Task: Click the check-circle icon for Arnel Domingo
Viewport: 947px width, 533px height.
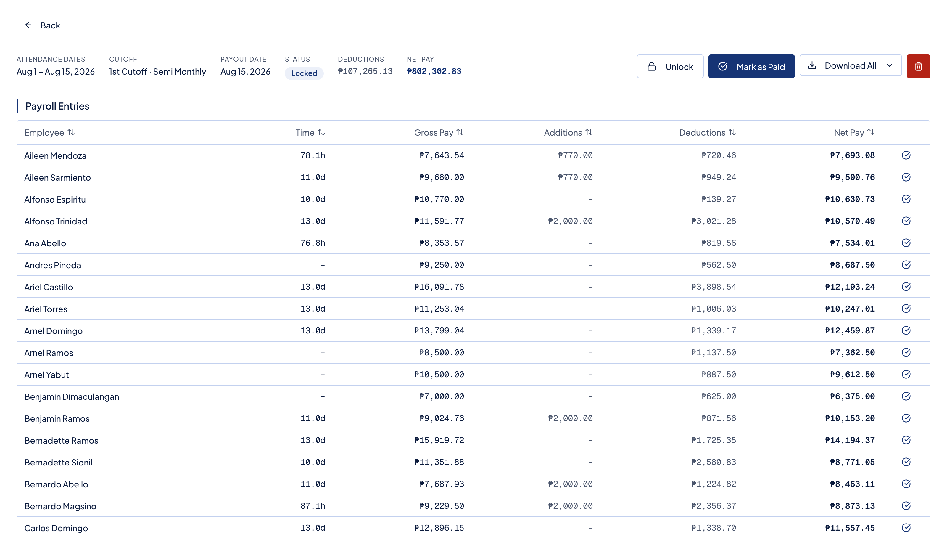Action: tap(906, 331)
